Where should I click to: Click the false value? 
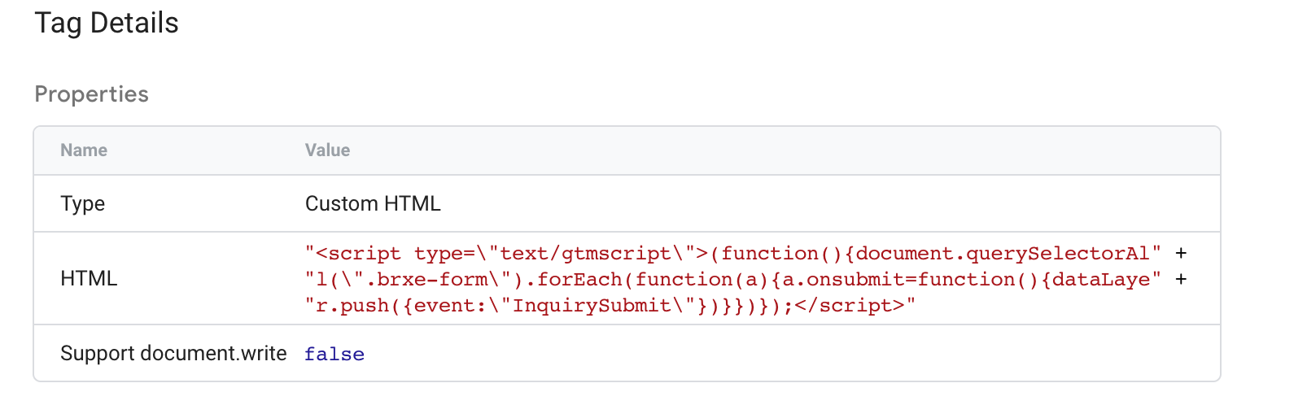pos(334,355)
